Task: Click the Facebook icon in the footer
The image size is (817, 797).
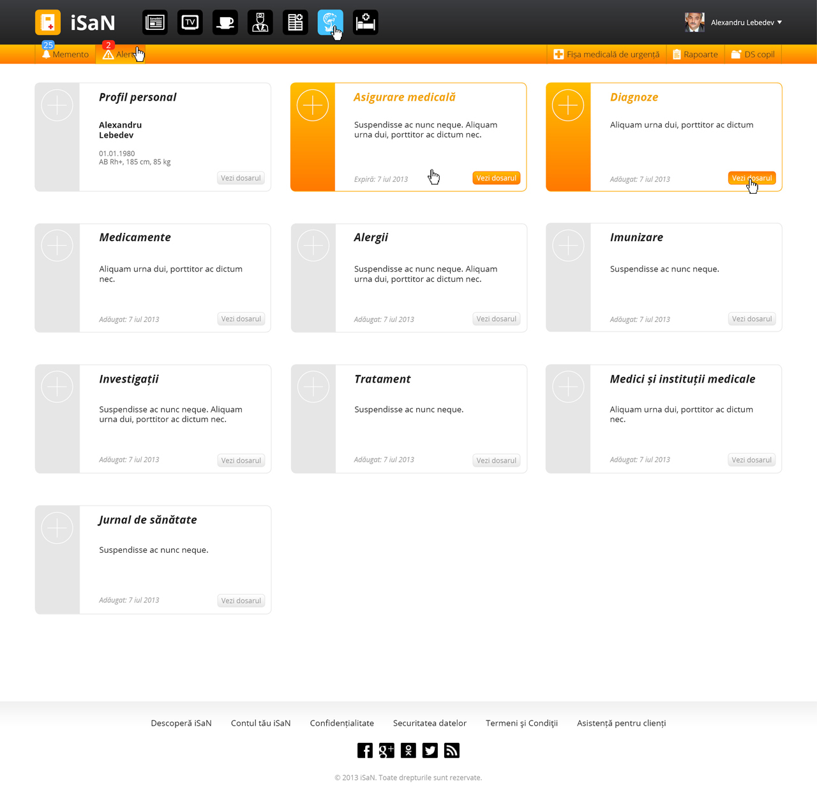Action: click(x=365, y=750)
